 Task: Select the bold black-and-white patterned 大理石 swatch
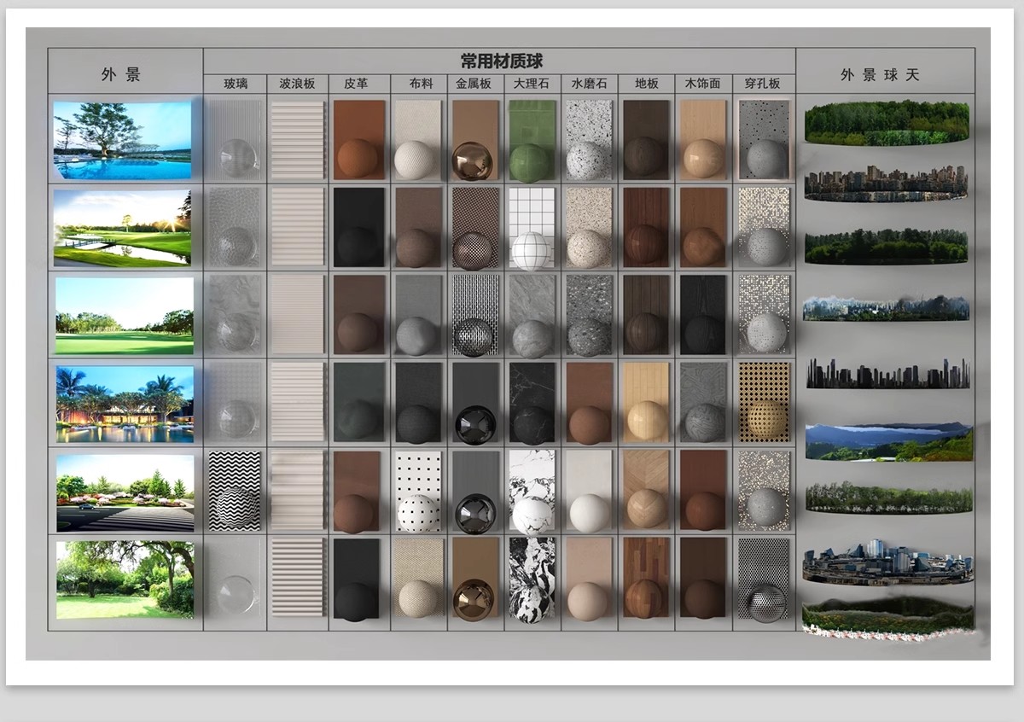click(532, 579)
